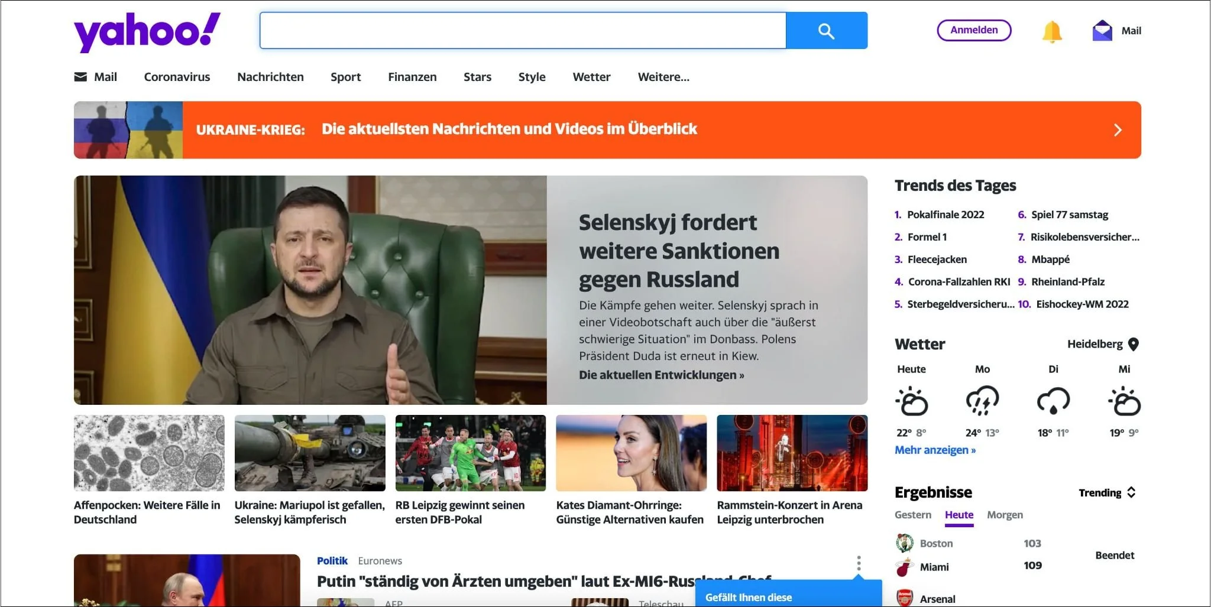The image size is (1211, 607).
Task: Open Mariupol tank thumbnail
Action: [x=310, y=453]
